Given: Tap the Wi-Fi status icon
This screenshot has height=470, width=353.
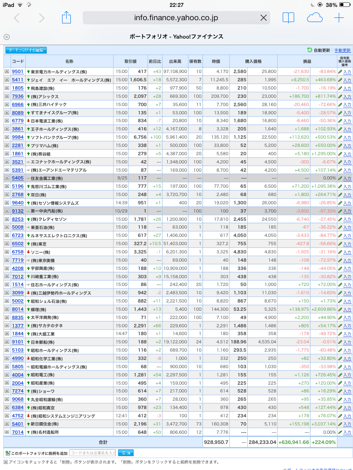Looking at the screenshot, I should (x=20, y=5).
